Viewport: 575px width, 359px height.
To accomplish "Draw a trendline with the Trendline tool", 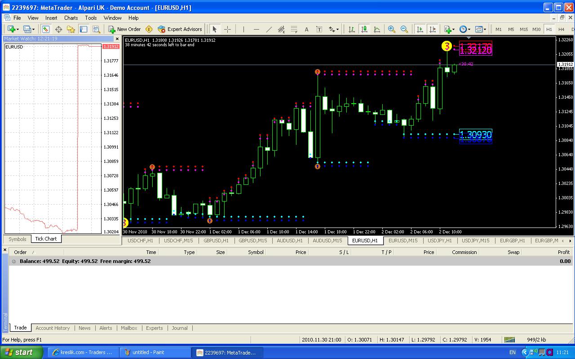I will click(x=269, y=29).
